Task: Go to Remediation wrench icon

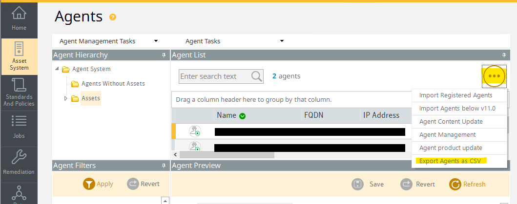Action: (19, 163)
